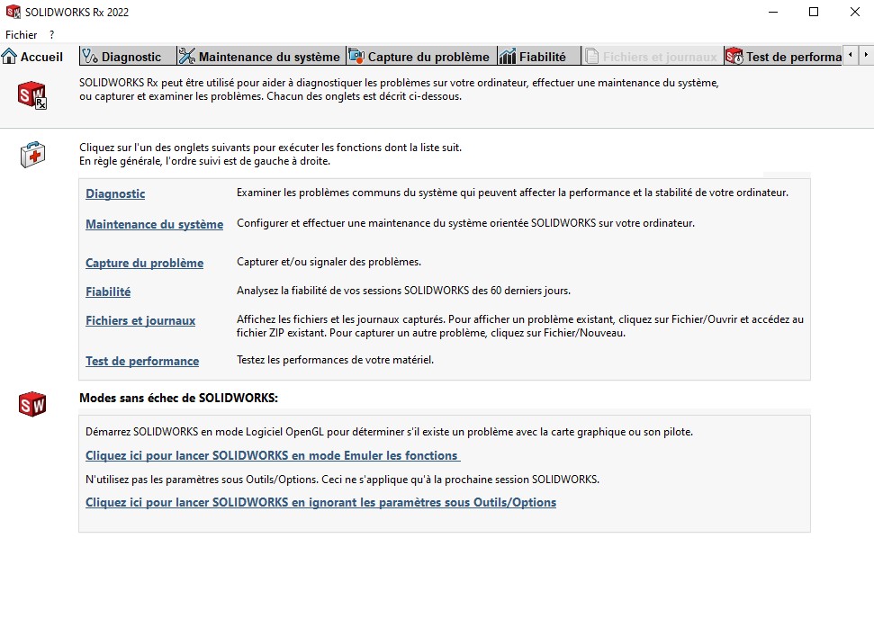The width and height of the screenshot is (874, 619).
Task: Open the Diagnostic link in the list
Action: [115, 193]
